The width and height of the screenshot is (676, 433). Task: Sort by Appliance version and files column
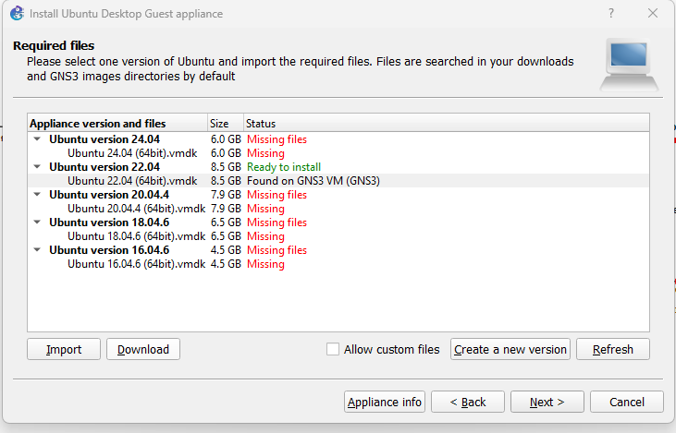[117, 123]
